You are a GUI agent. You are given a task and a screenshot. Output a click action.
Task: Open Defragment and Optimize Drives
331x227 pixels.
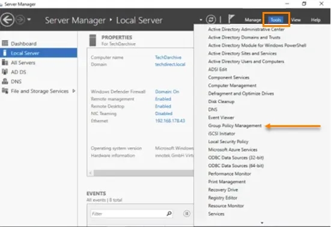click(241, 93)
